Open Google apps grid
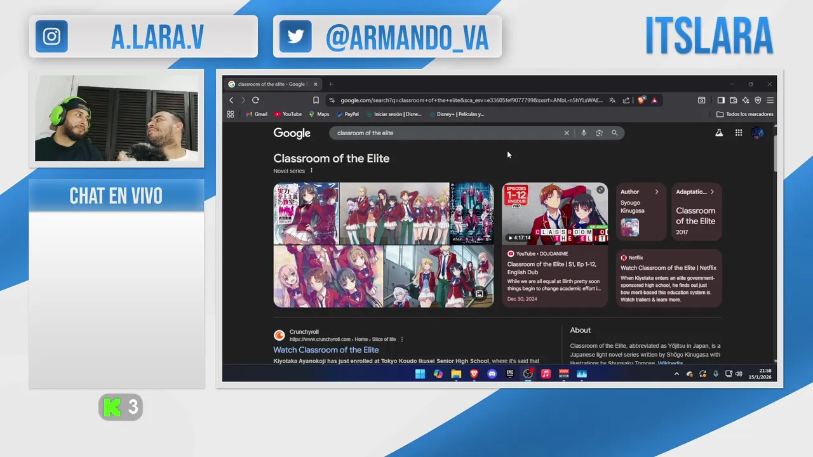Image resolution: width=813 pixels, height=457 pixels. (739, 133)
